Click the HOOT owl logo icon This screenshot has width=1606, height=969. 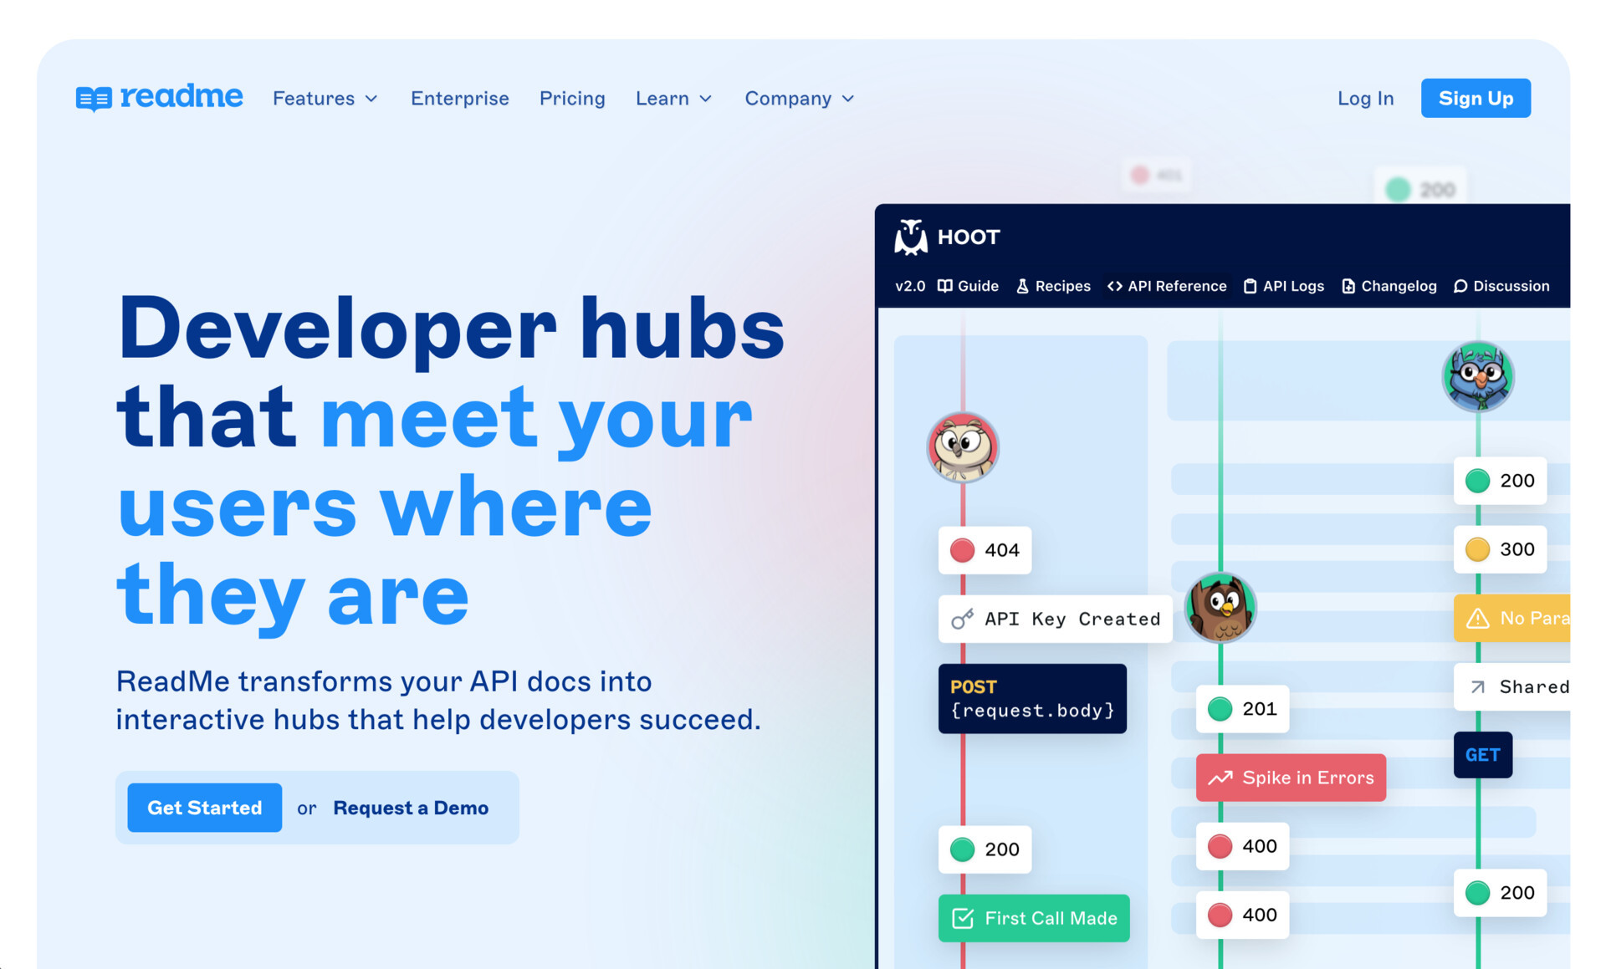tap(911, 237)
